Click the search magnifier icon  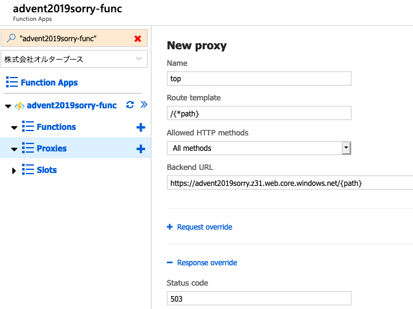(x=10, y=39)
